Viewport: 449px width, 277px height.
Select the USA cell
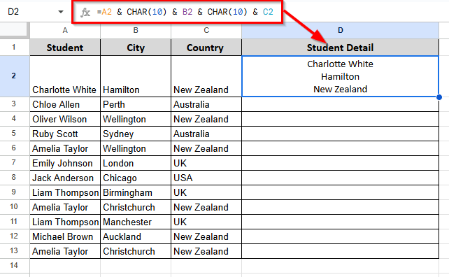[206, 178]
